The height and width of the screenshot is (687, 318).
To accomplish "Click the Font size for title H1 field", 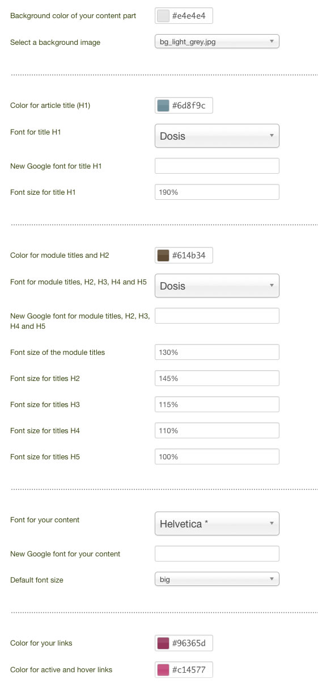I will [217, 192].
